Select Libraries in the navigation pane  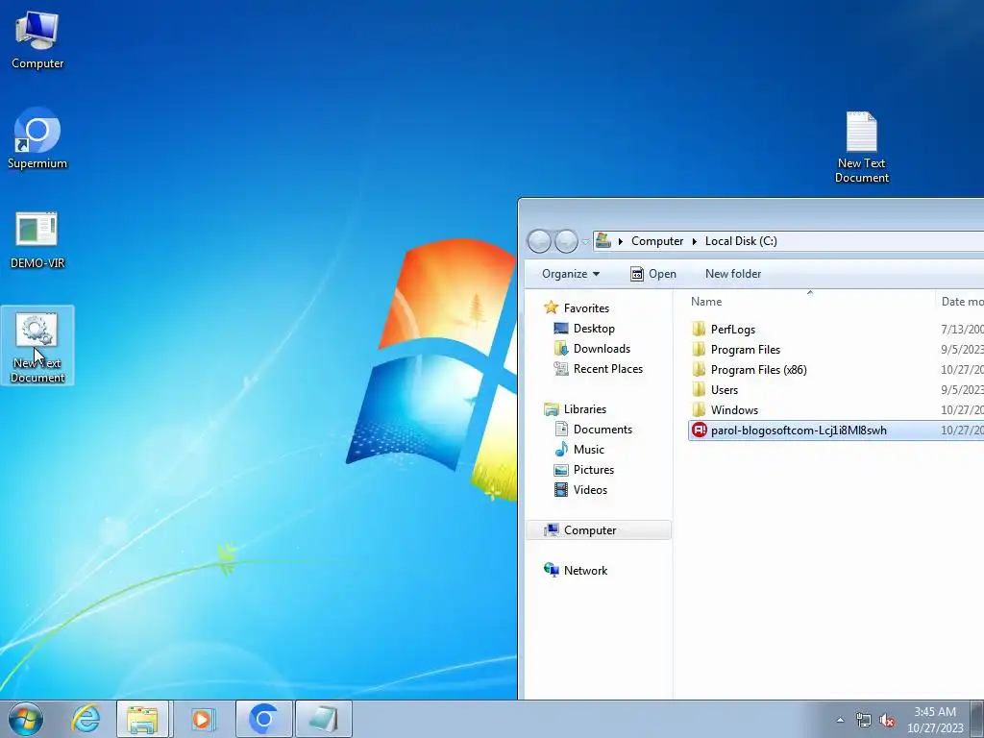pyautogui.click(x=585, y=409)
